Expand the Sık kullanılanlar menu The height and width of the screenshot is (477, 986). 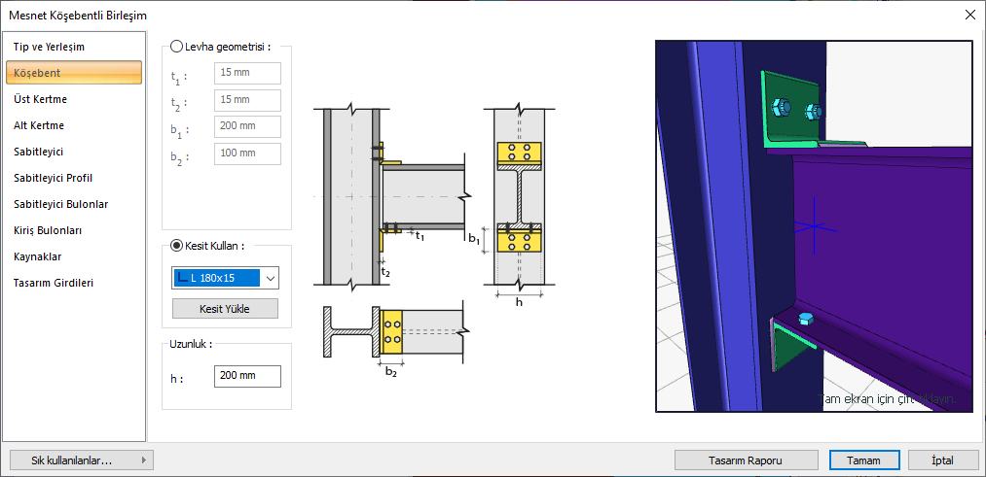tap(79, 460)
